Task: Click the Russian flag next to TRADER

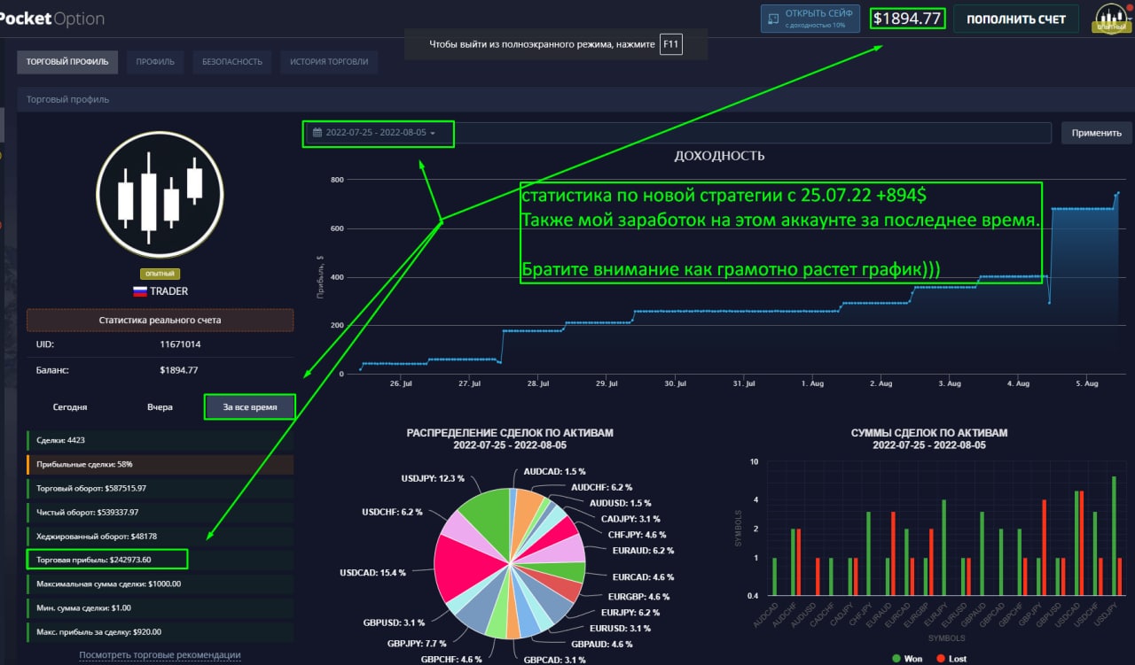Action: click(139, 290)
